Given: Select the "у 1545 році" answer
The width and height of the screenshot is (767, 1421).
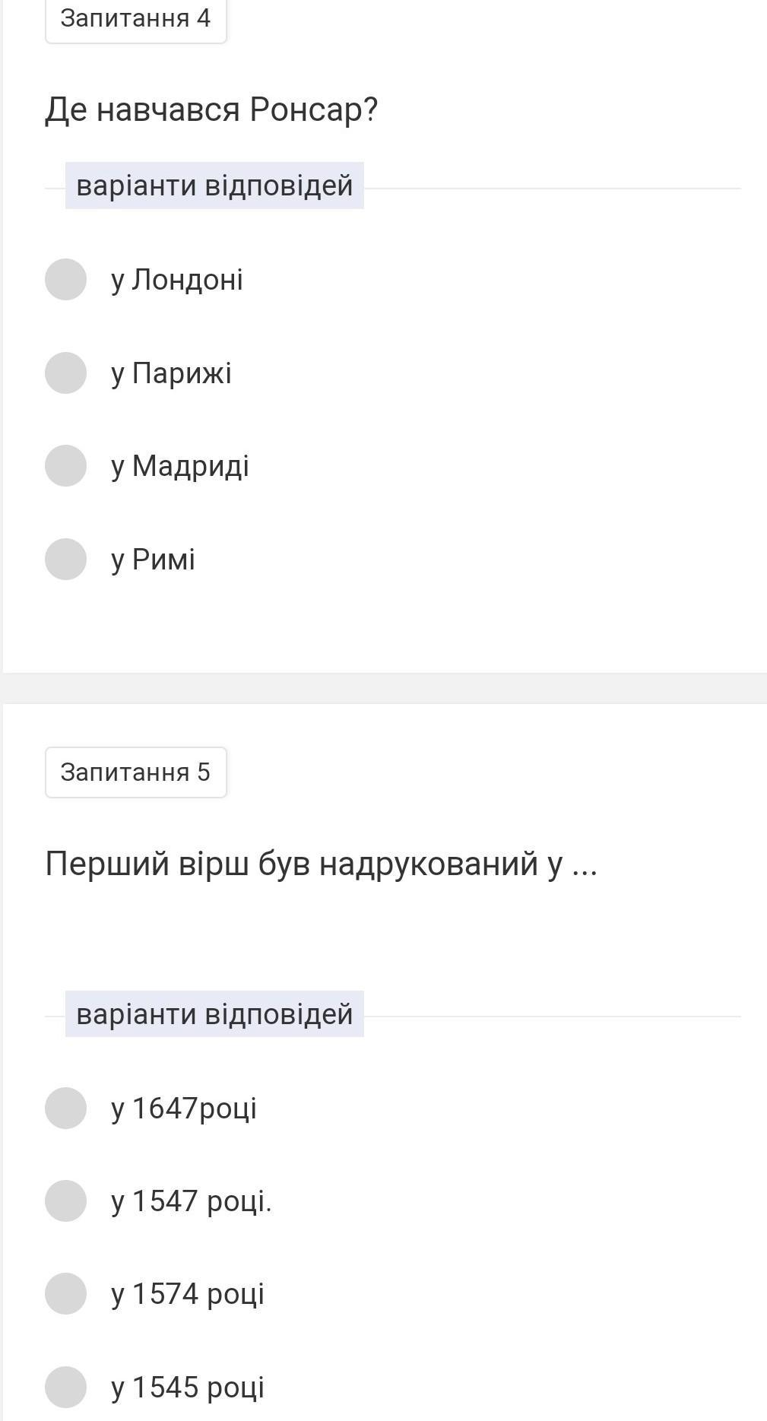Looking at the screenshot, I should 65,1387.
